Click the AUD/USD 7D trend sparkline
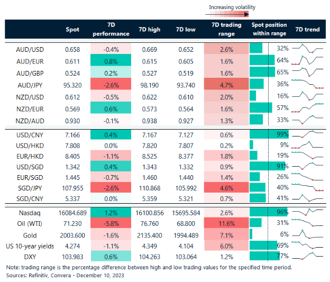 click(308, 49)
